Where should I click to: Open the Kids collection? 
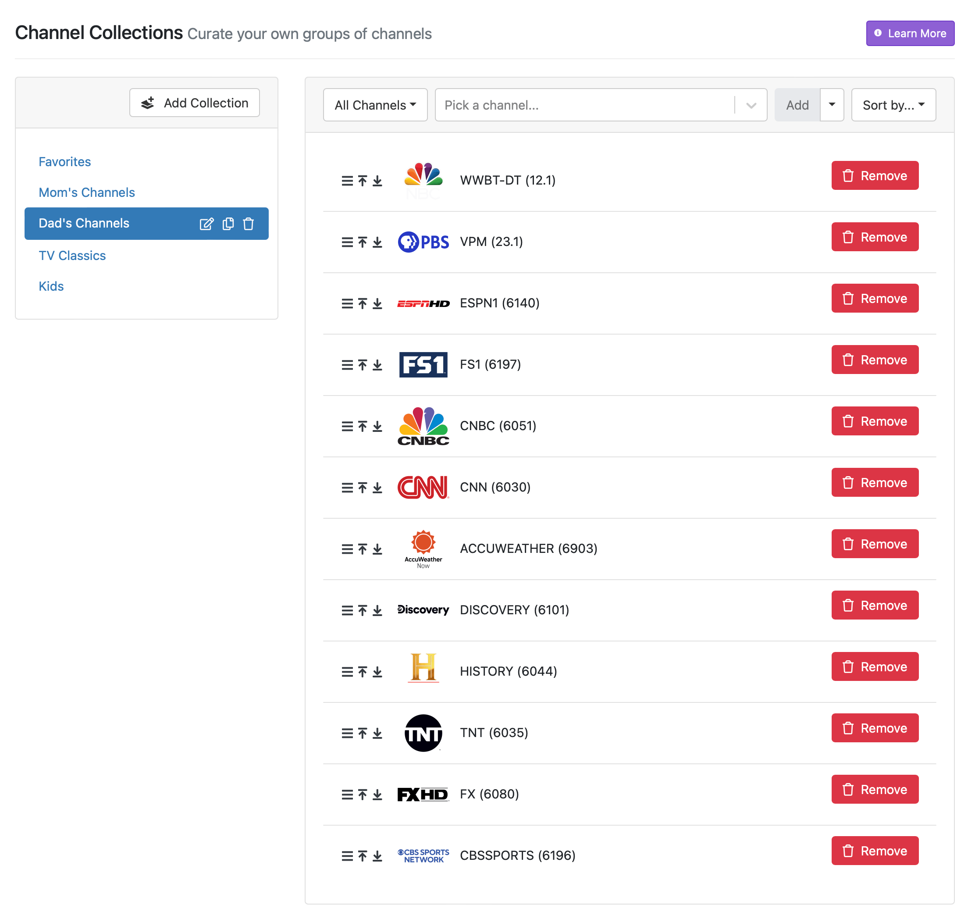[51, 286]
